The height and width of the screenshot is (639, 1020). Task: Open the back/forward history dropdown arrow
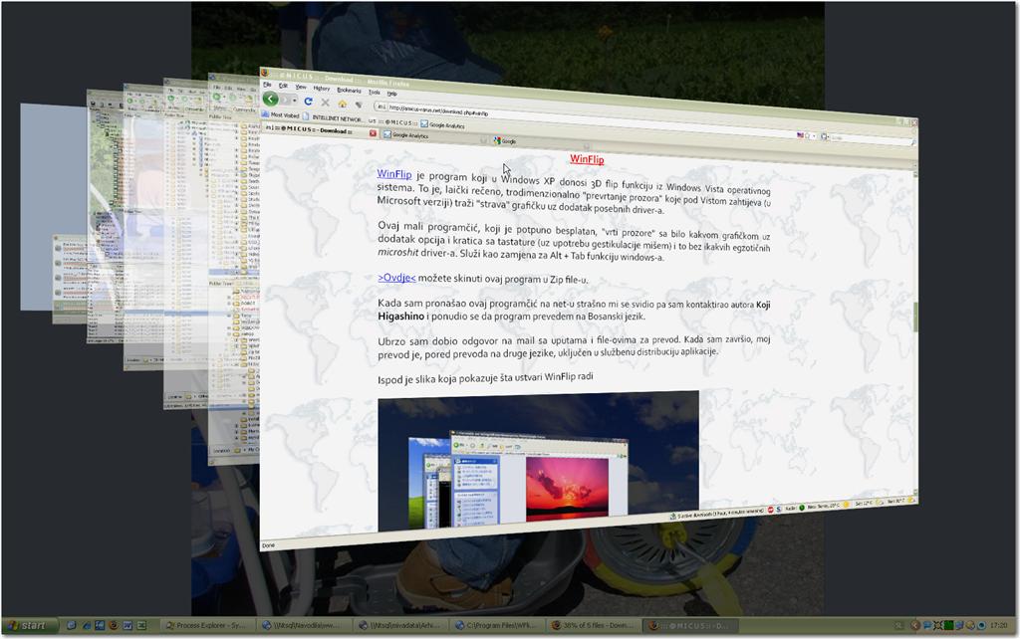click(x=295, y=101)
